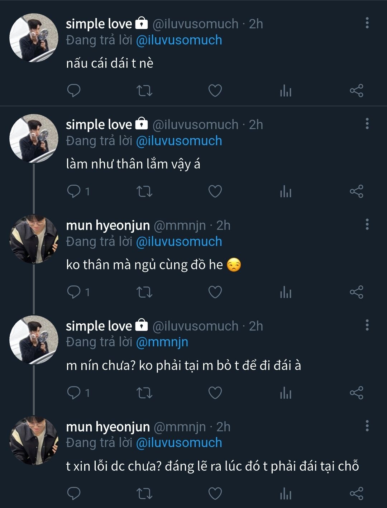Viewport: 387px width, 508px height.
Task: Share the "nấu cái dái t nè" tweet
Action: point(357,90)
